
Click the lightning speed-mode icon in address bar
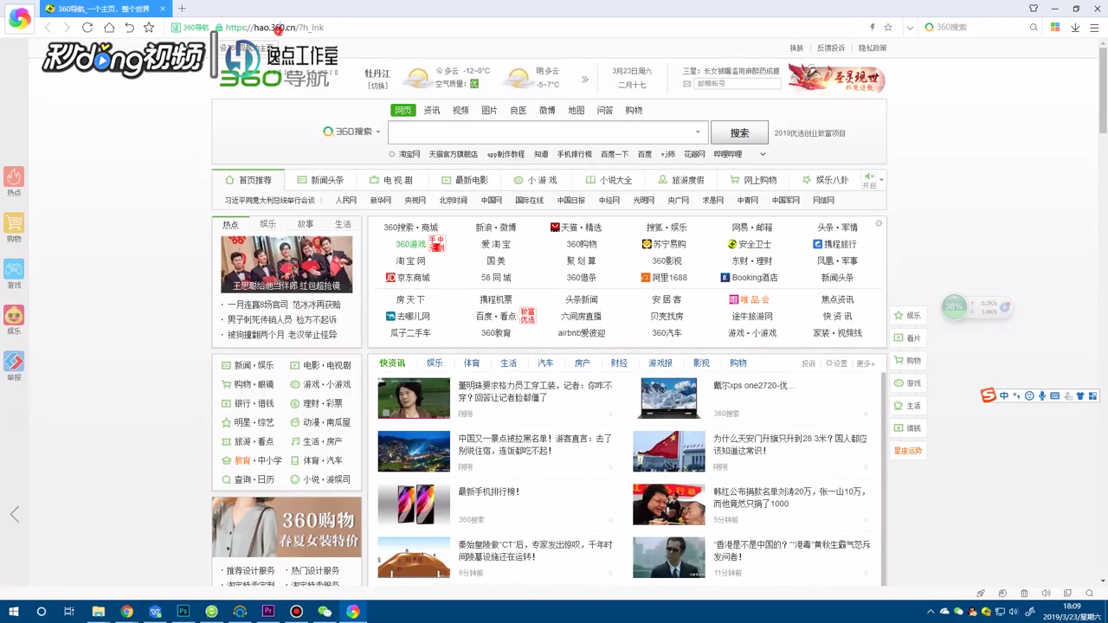click(x=872, y=28)
